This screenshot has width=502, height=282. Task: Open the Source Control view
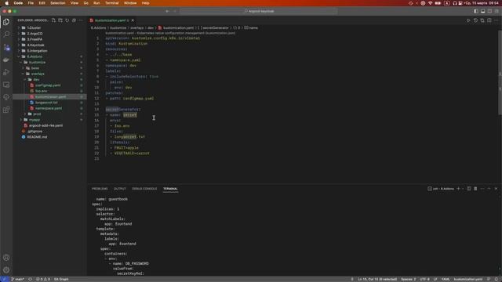click(6, 47)
